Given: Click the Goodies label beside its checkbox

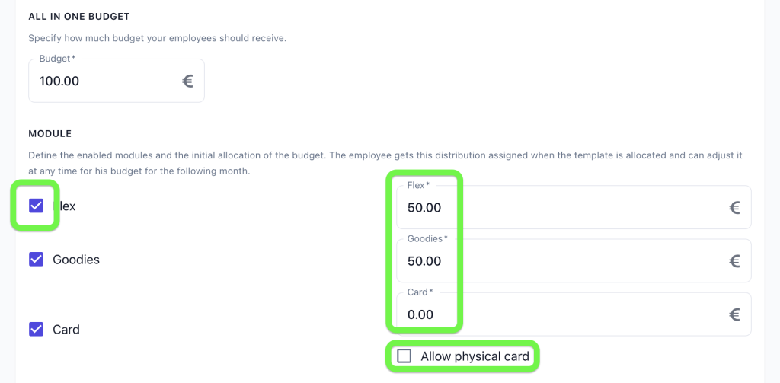Looking at the screenshot, I should pos(76,260).
